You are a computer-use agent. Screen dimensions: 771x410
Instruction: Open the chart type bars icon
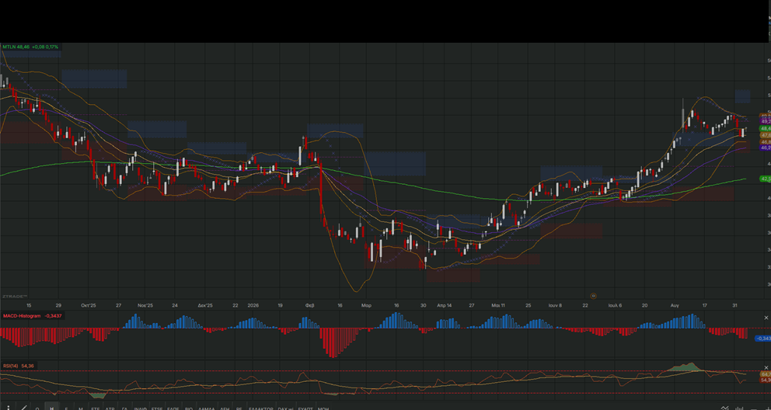[x=739, y=408]
